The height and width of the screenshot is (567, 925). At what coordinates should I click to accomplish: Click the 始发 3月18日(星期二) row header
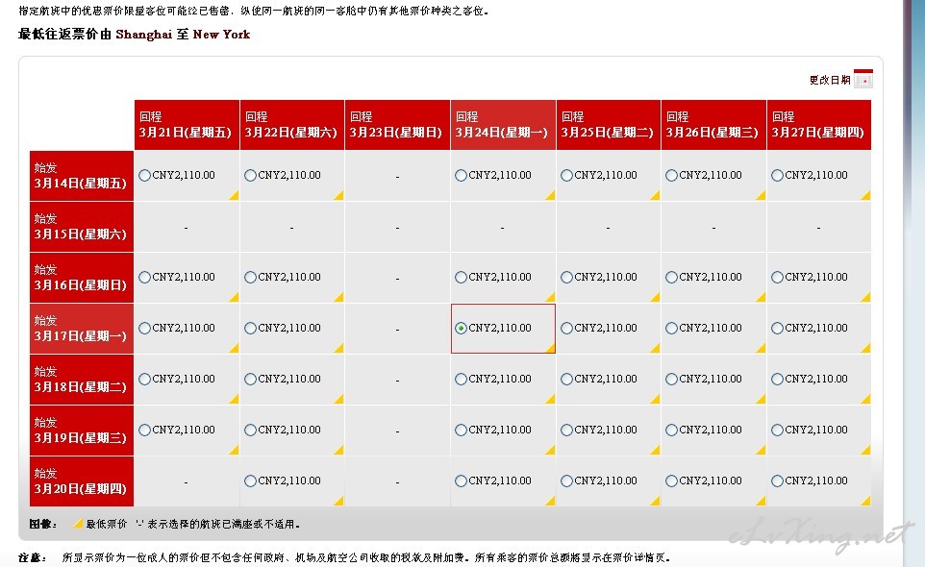pyautogui.click(x=82, y=380)
